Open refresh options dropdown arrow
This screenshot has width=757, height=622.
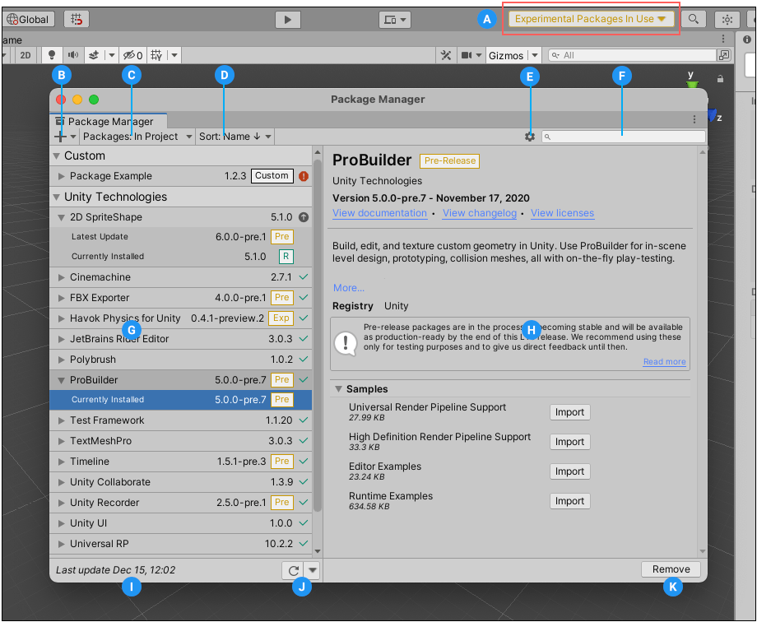(313, 571)
